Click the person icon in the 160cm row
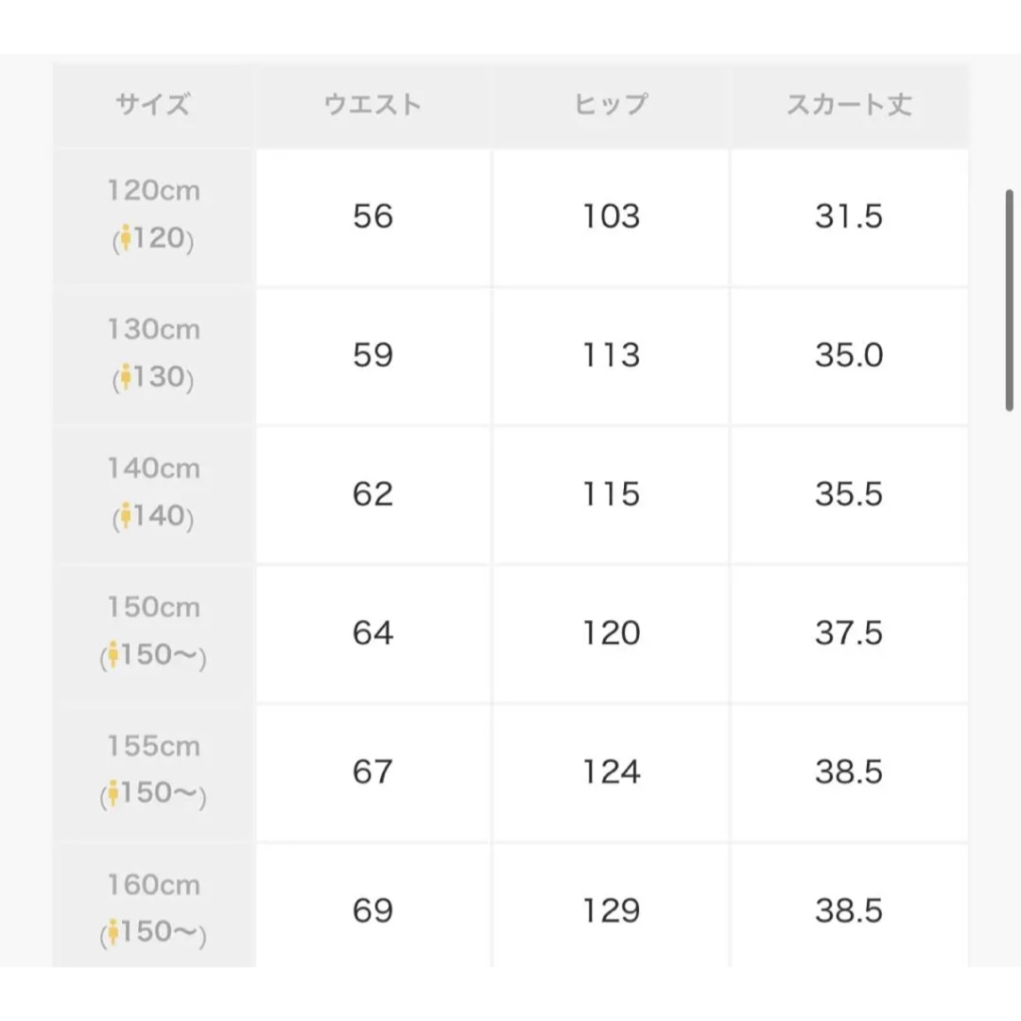 click(x=113, y=932)
